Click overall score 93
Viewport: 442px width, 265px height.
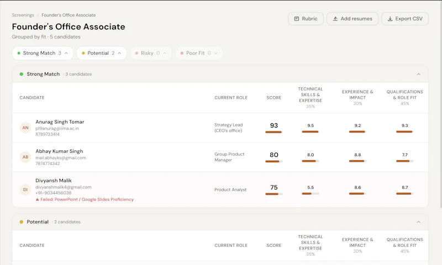(x=274, y=125)
